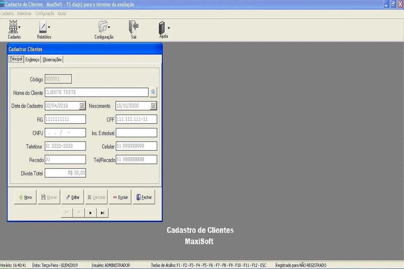Switch to the Observações tab
This screenshot has width=404, height=269.
click(52, 60)
